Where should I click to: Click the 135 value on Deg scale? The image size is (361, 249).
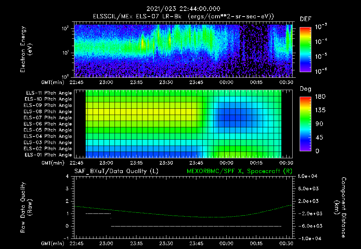(320, 110)
